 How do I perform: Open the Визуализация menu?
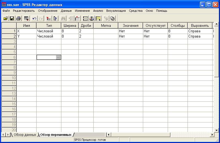coord(116,11)
